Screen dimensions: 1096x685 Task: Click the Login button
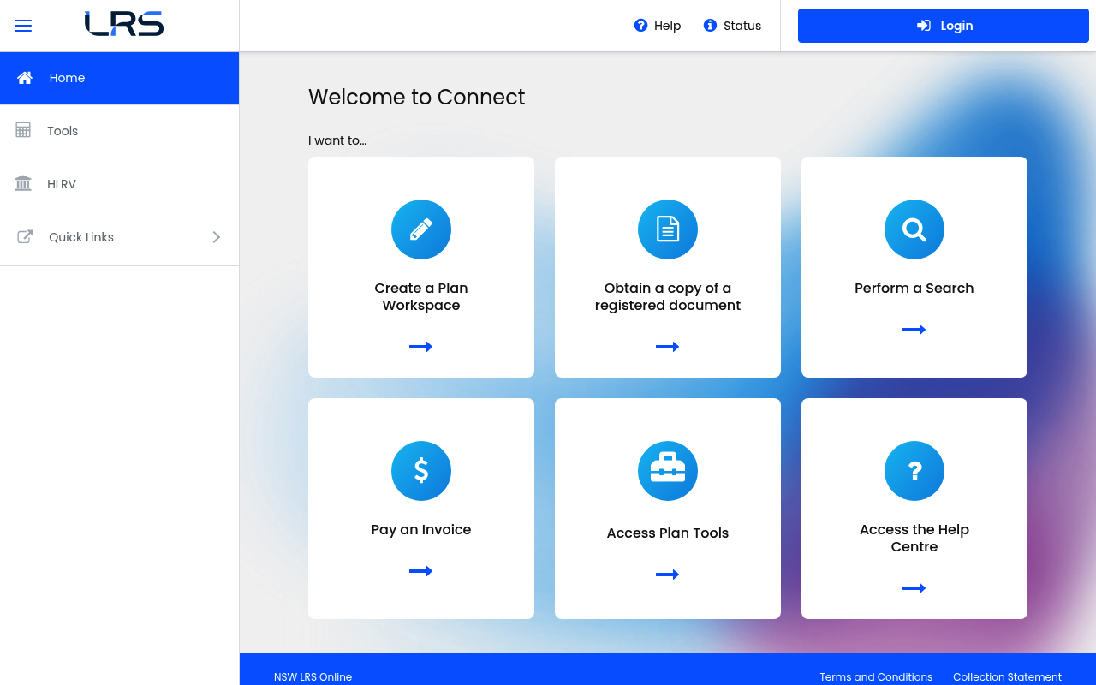point(944,26)
